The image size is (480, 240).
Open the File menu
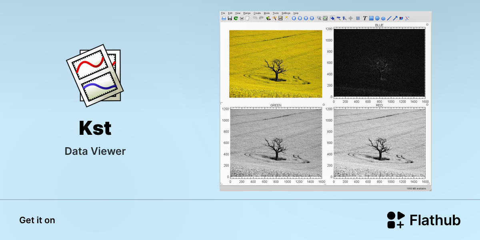point(223,13)
